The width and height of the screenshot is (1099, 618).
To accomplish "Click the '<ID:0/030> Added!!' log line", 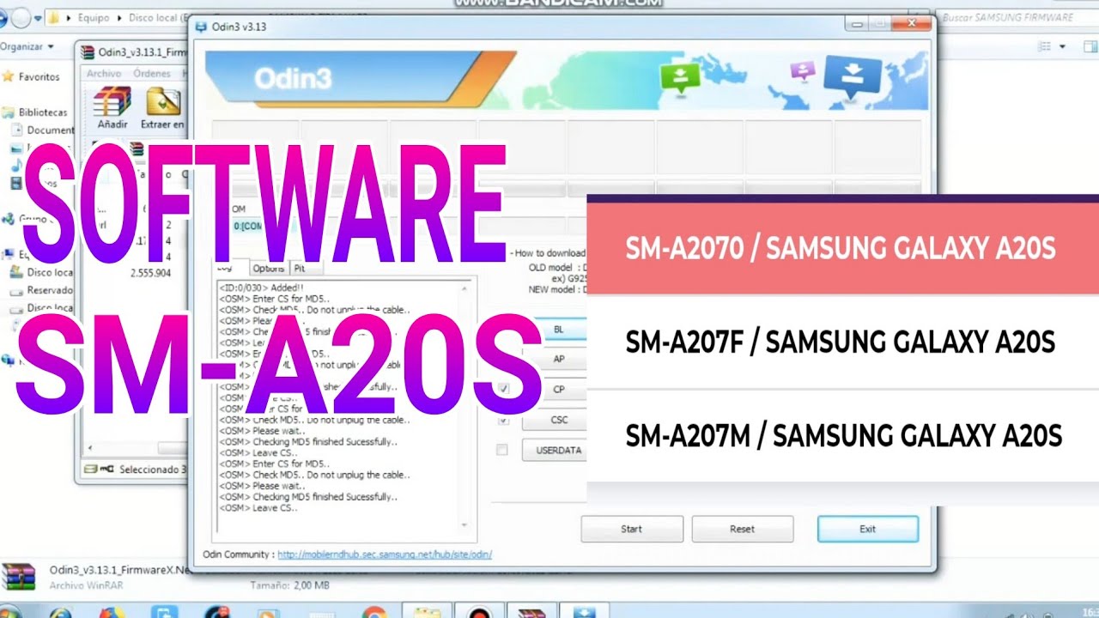I will pyautogui.click(x=262, y=288).
